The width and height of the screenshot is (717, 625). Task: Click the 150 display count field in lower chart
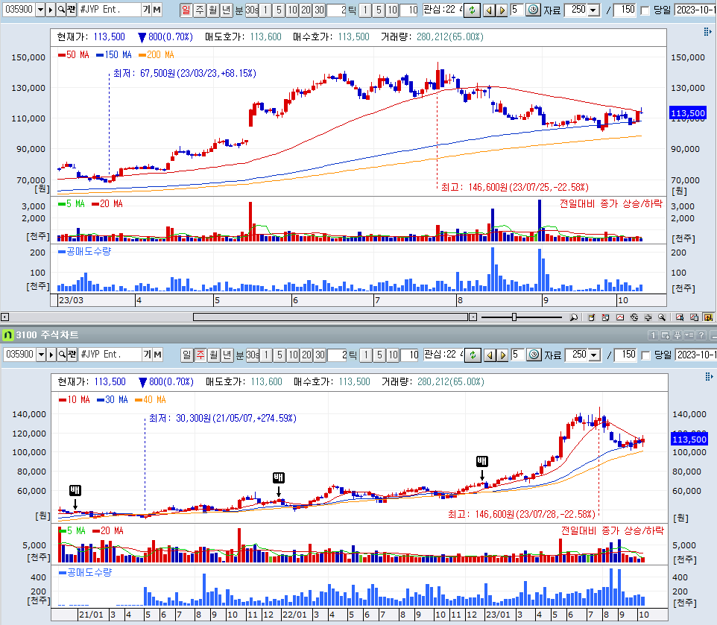(x=625, y=355)
